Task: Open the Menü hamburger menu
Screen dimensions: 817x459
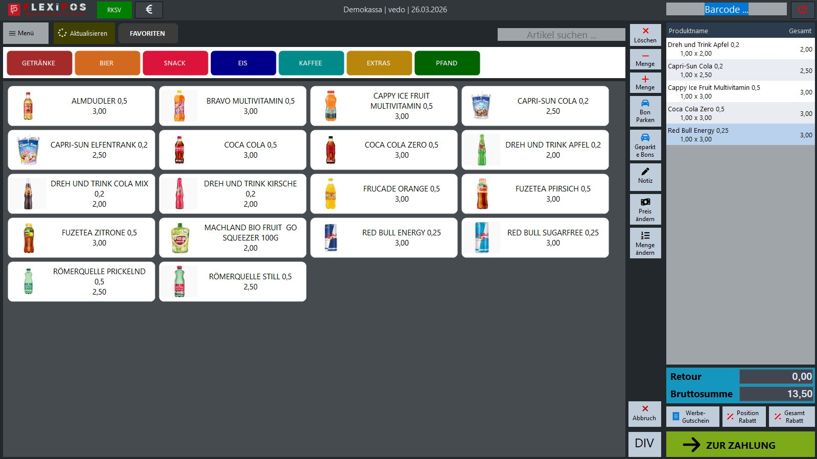Action: [26, 33]
